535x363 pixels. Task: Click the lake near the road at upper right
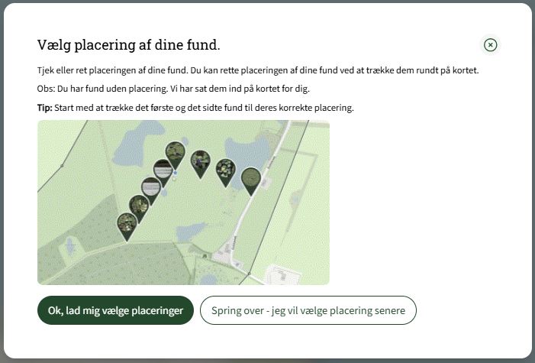click(x=247, y=151)
